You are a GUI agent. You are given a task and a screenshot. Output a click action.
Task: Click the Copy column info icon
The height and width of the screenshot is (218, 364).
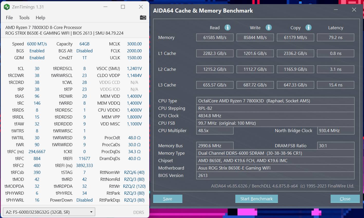click(x=309, y=27)
